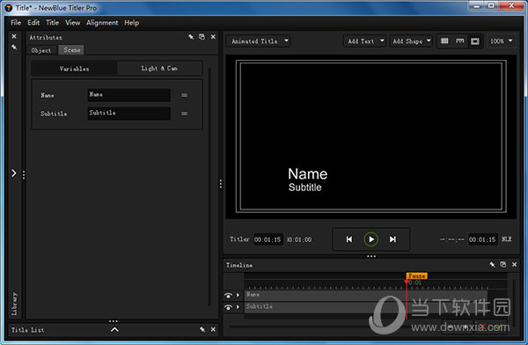Image resolution: width=528 pixels, height=345 pixels.
Task: Open the View menu
Action: (x=72, y=23)
